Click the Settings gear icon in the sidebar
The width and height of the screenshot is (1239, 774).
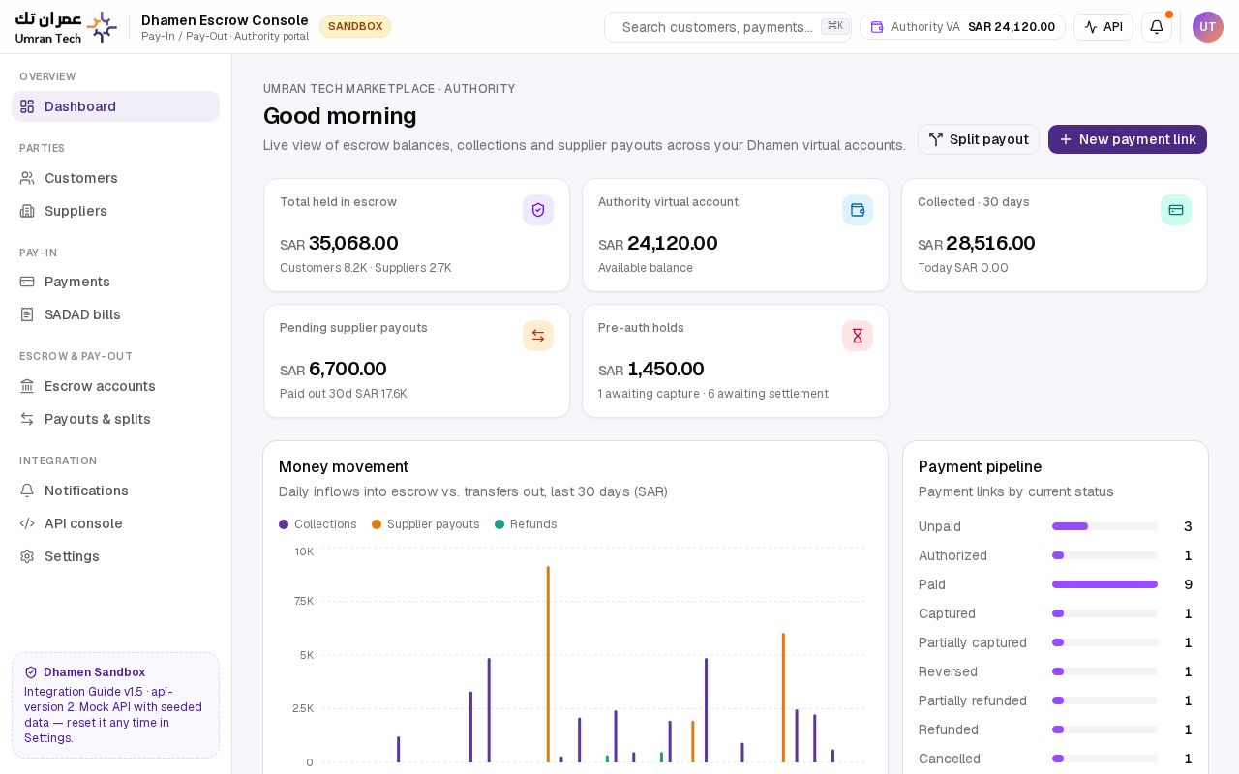27,556
